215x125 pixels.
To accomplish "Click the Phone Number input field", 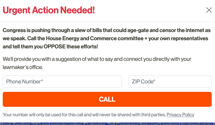I will pyautogui.click(x=62, y=82).
